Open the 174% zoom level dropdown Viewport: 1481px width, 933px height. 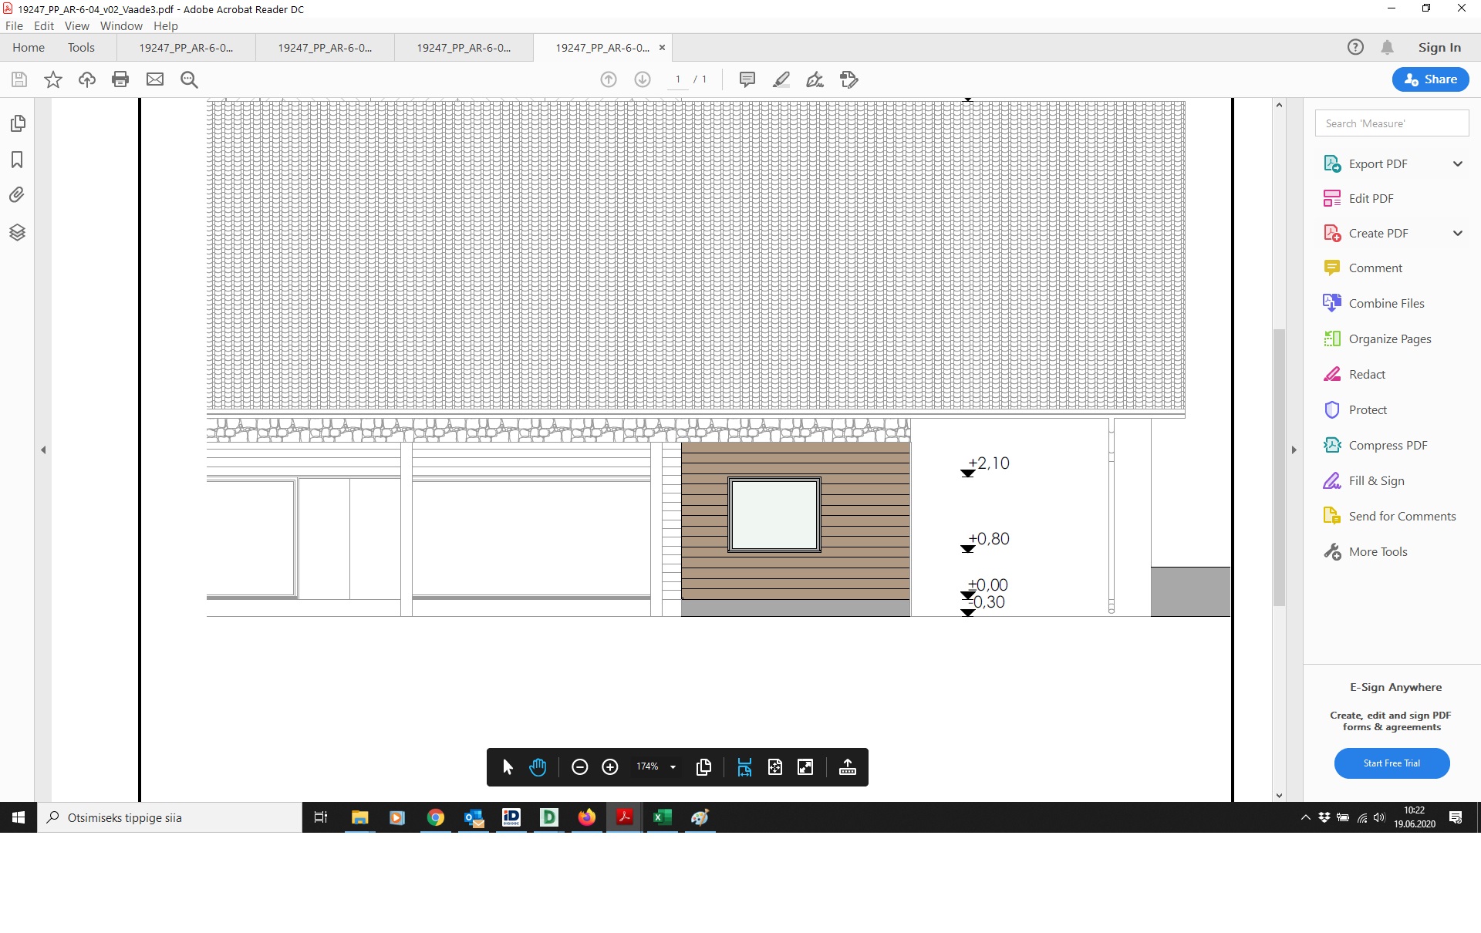673,767
